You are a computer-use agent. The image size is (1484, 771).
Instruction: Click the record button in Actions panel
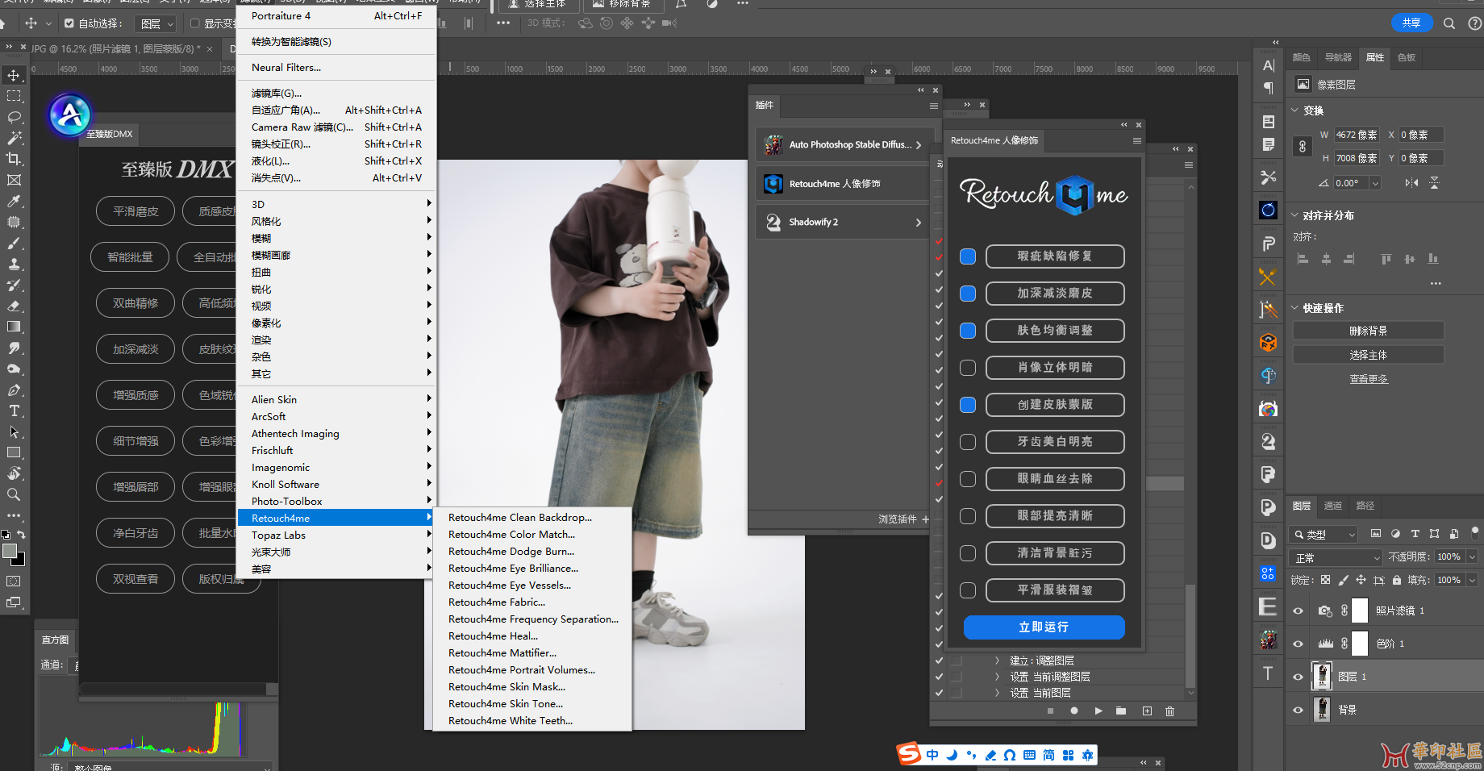[1074, 711]
